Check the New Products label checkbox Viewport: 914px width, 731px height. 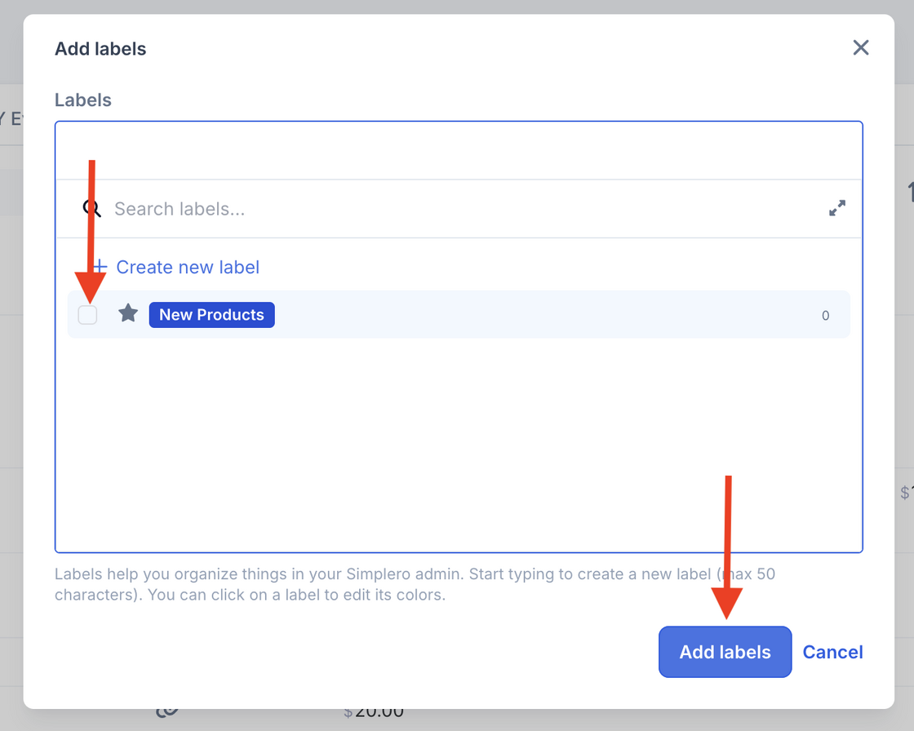(x=87, y=315)
